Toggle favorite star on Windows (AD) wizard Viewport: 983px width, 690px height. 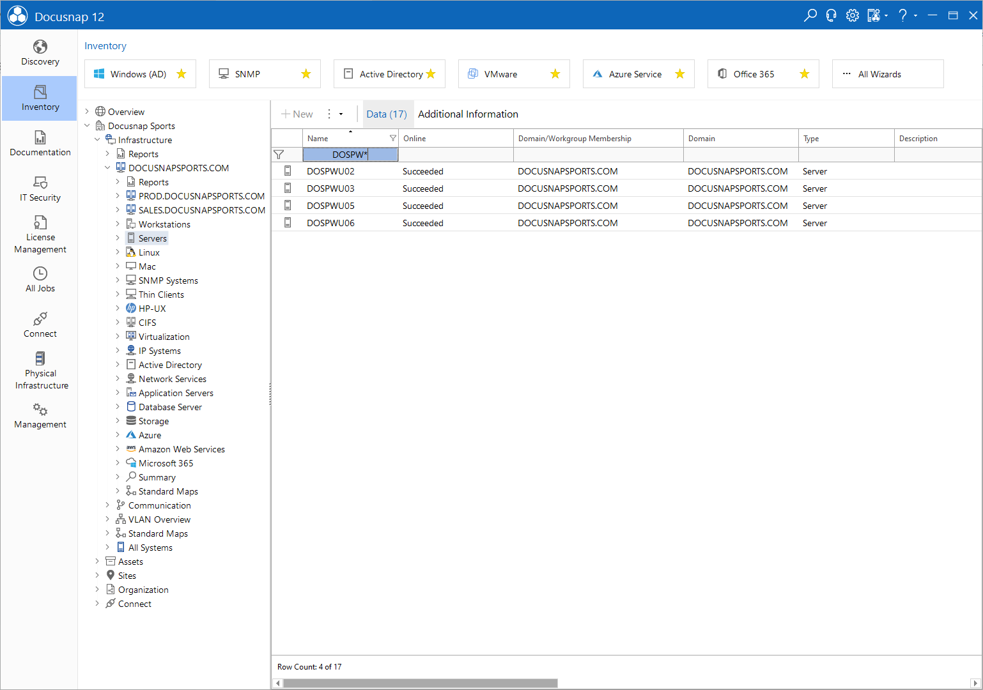pos(182,74)
